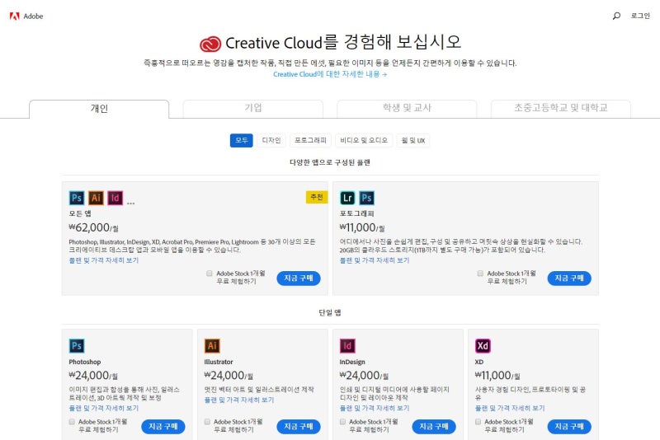Image resolution: width=660 pixels, height=440 pixels.
Task: Select the 개인 tab
Action: click(99, 109)
